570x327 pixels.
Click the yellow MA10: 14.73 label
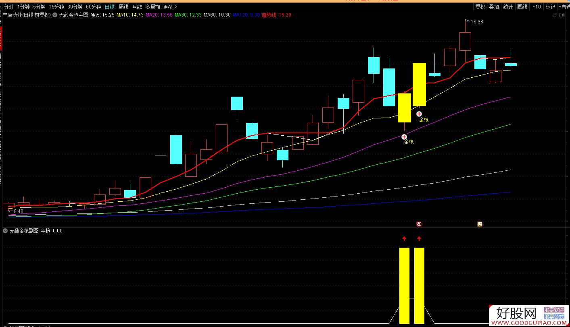130,15
